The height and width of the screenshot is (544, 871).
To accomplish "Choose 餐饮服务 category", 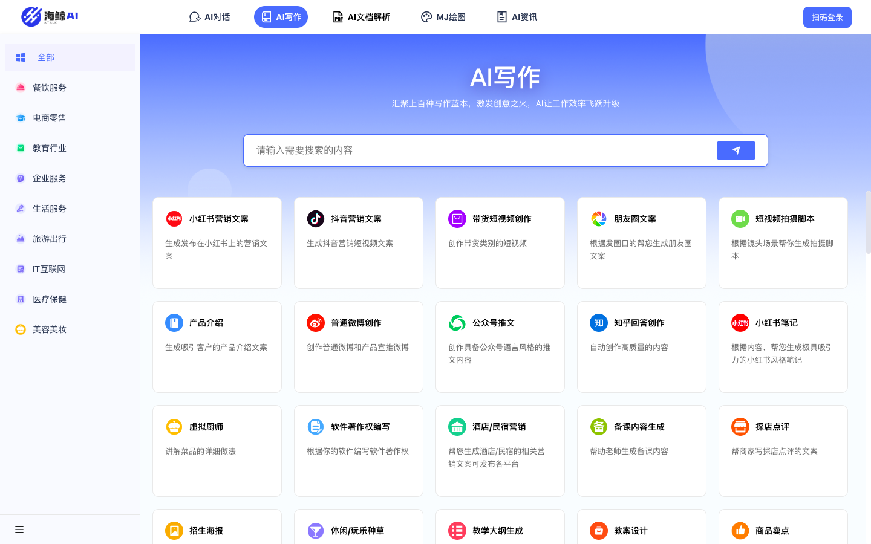I will point(70,88).
